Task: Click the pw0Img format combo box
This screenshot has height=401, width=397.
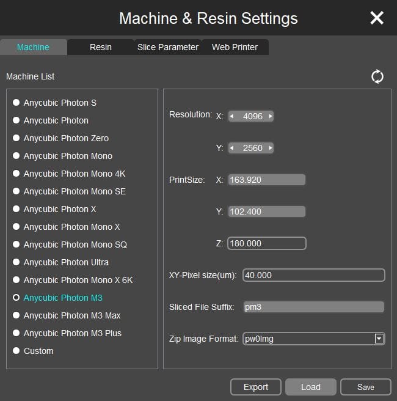Action: coord(314,339)
